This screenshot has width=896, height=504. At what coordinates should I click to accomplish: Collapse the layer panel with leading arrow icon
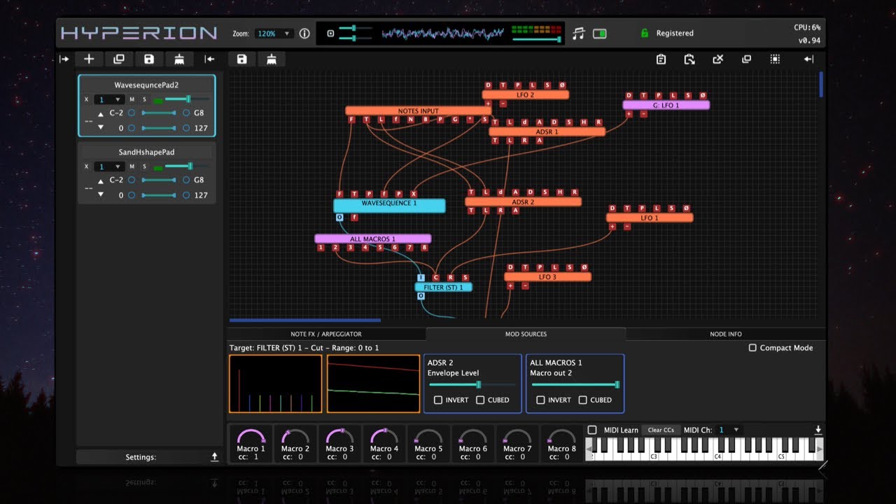pyautogui.click(x=64, y=59)
